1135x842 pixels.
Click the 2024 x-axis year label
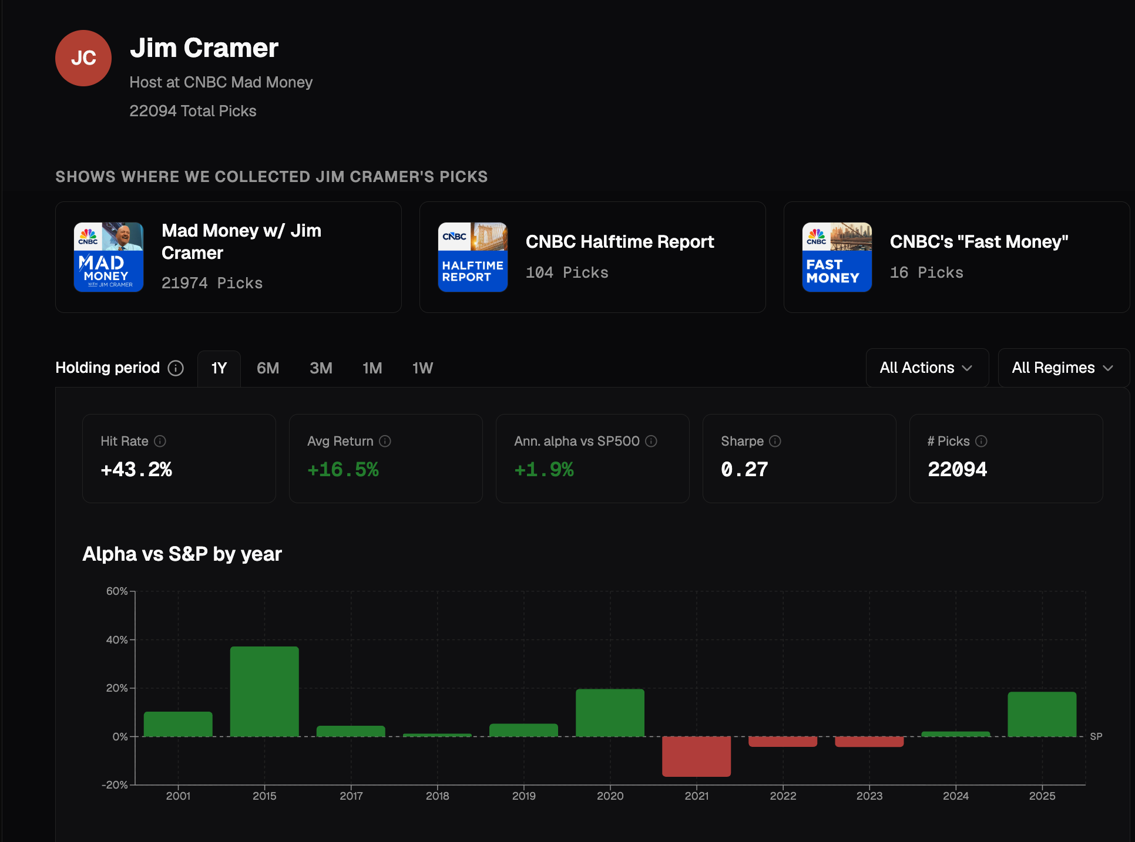pyautogui.click(x=956, y=796)
